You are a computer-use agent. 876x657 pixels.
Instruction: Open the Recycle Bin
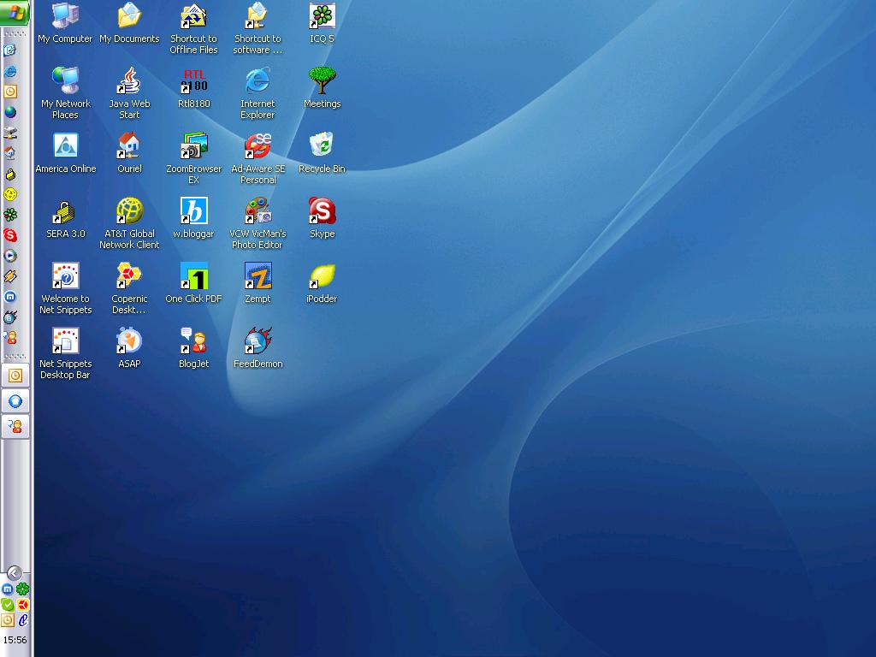tap(322, 146)
